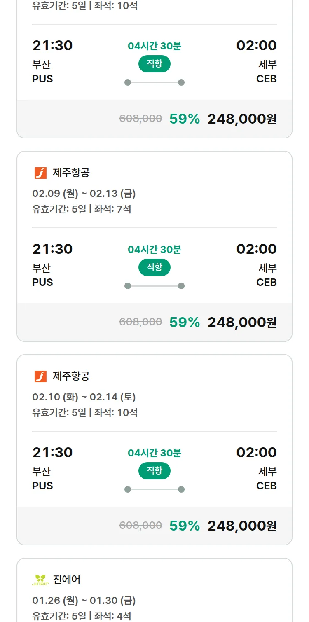309x622 pixels.
Task: Click the Jin Air butterfly logo
Action: tap(40, 580)
